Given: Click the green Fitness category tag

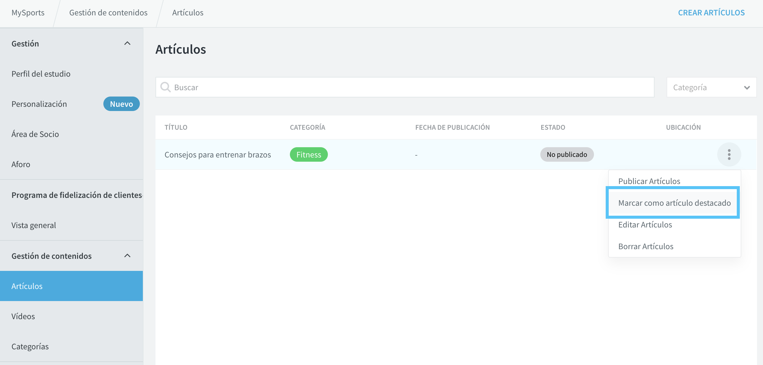Looking at the screenshot, I should (x=309, y=154).
